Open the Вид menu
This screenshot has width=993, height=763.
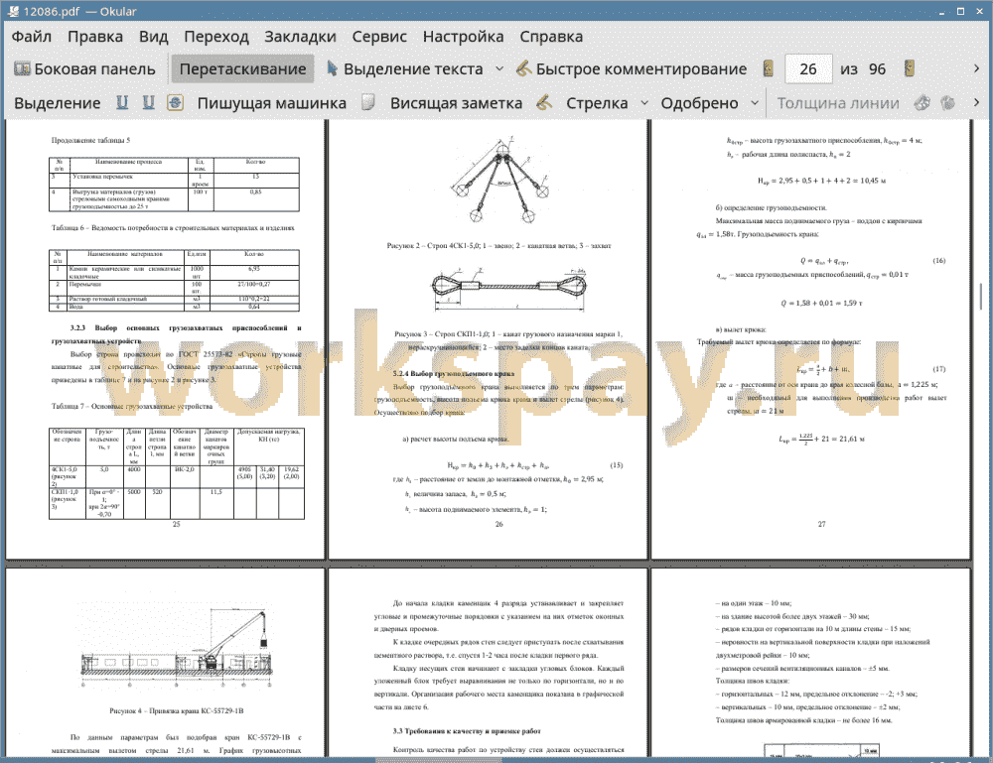[153, 37]
